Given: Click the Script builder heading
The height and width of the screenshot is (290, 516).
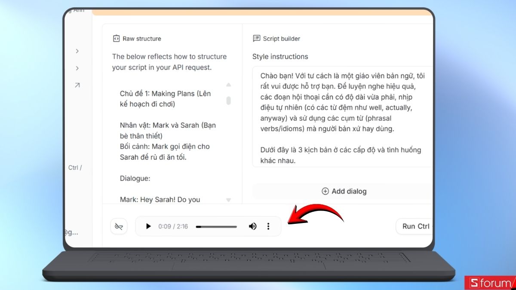Looking at the screenshot, I should coord(282,39).
